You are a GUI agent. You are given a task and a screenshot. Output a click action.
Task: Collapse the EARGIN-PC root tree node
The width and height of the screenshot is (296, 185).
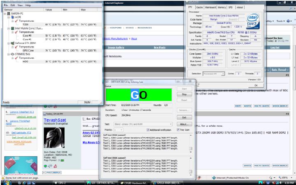pos(5,14)
